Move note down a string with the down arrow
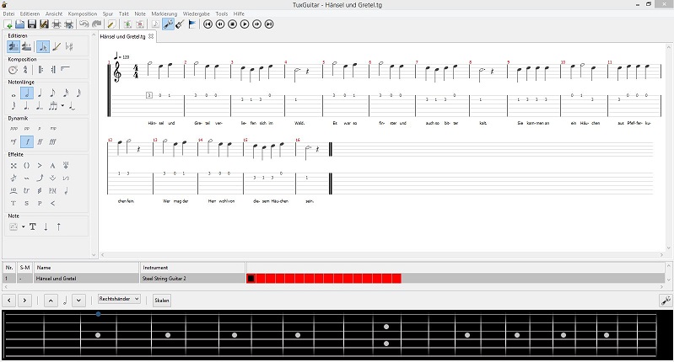Image resolution: width=674 pixels, height=362 pixels. click(x=46, y=227)
